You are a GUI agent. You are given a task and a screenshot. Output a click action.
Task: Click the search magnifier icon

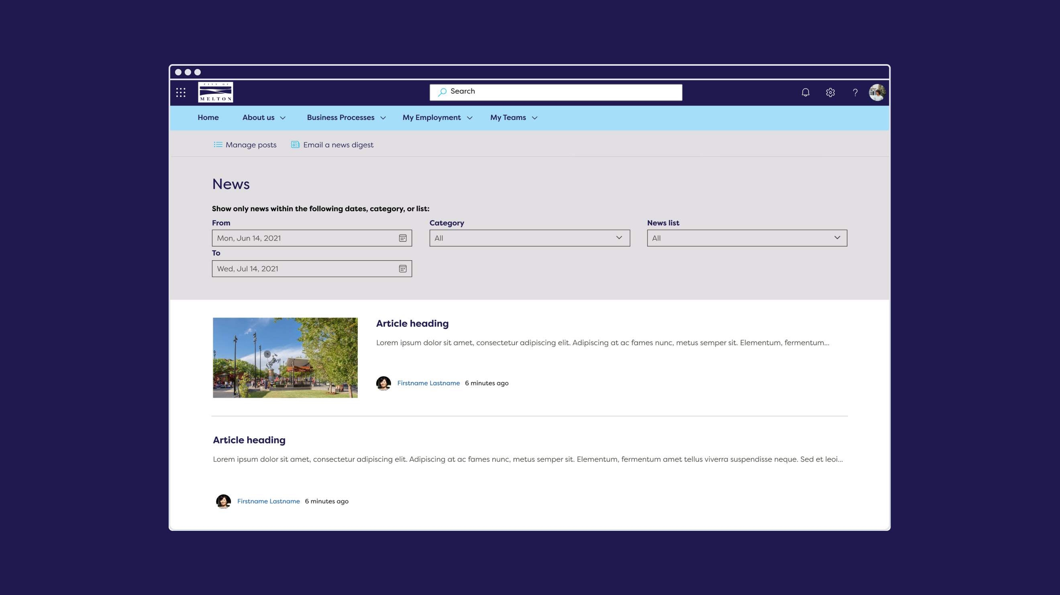[442, 92]
